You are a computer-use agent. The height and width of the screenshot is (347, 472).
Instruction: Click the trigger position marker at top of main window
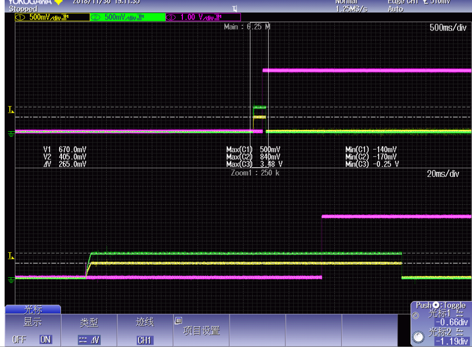point(235,8)
